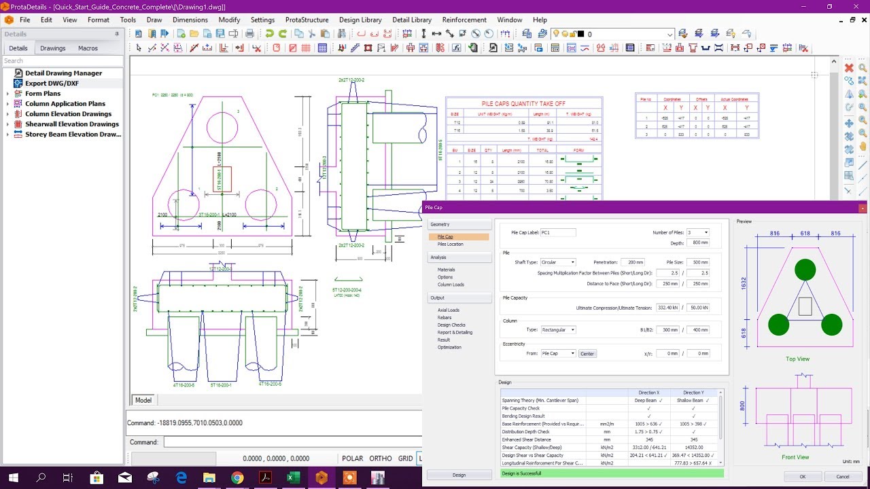Click the Center button
Viewport: 870px width, 489px height.
[x=587, y=354]
